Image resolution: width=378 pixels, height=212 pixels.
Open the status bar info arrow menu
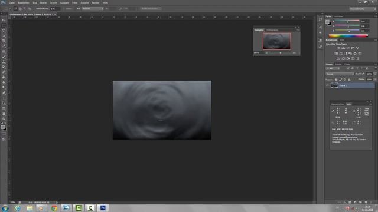(x=57, y=203)
